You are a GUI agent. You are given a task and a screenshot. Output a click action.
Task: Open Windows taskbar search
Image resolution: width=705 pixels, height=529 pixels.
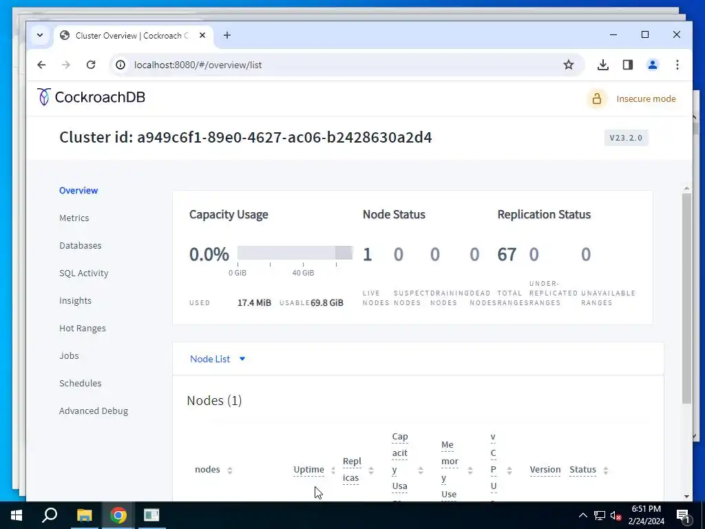tap(50, 515)
